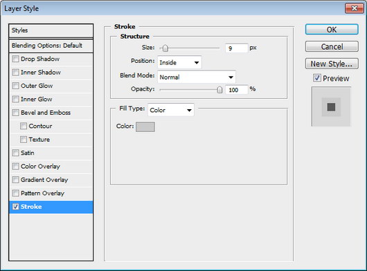This screenshot has height=271, width=367.
Task: Open the stroke Color swatch
Action: [145, 127]
